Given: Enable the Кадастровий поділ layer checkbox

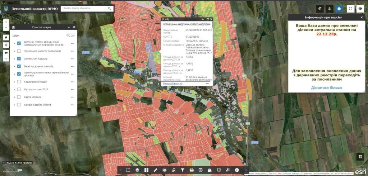Looking at the screenshot, I should coord(19,82).
